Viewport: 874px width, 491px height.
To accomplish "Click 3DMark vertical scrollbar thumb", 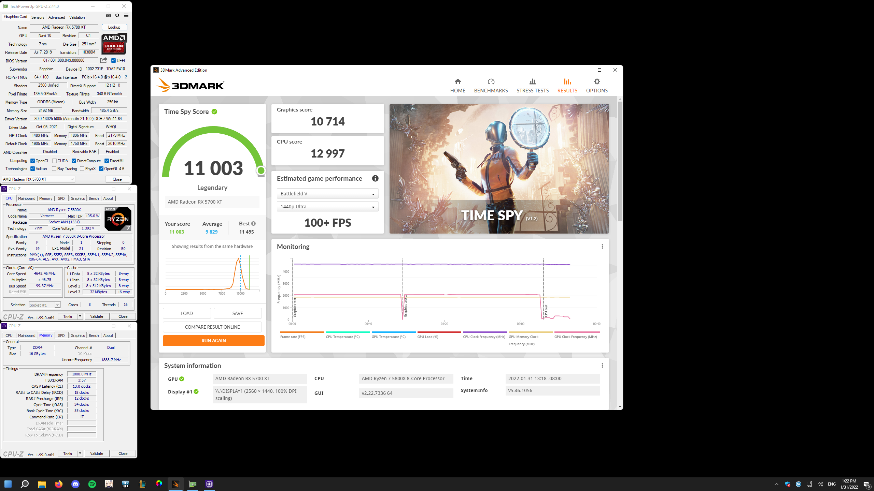I will coord(620,161).
